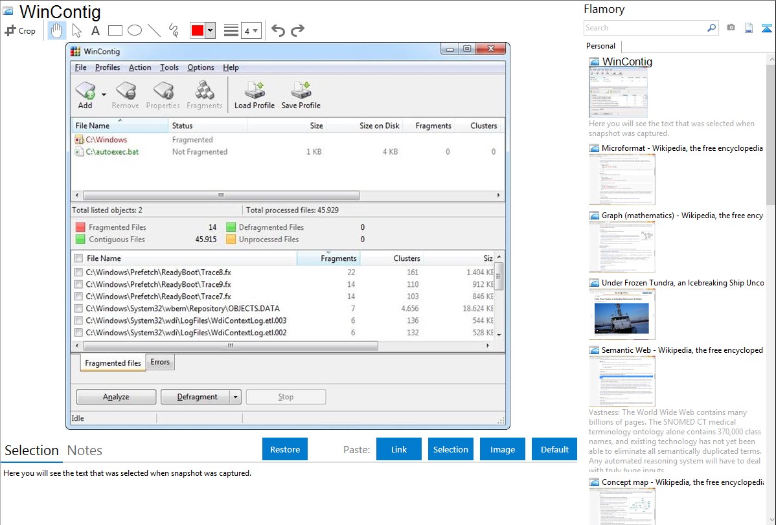The image size is (776, 525).
Task: Expand the Add button dropdown arrow
Action: point(104,94)
